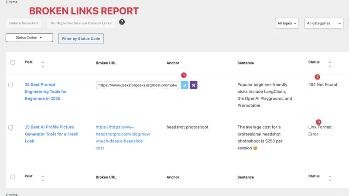Click the help question mark icon
This screenshot has height=196, width=349.
click(x=122, y=22)
